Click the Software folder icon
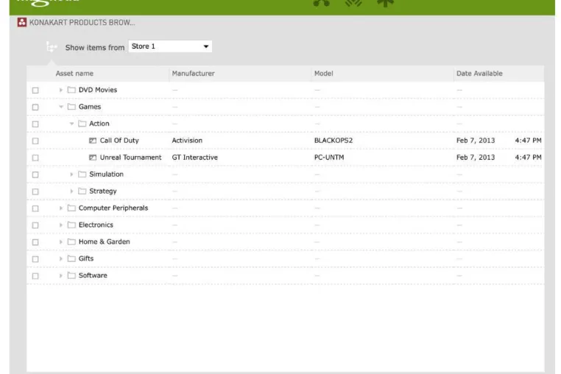Viewport: 561px width, 374px height. (x=71, y=275)
